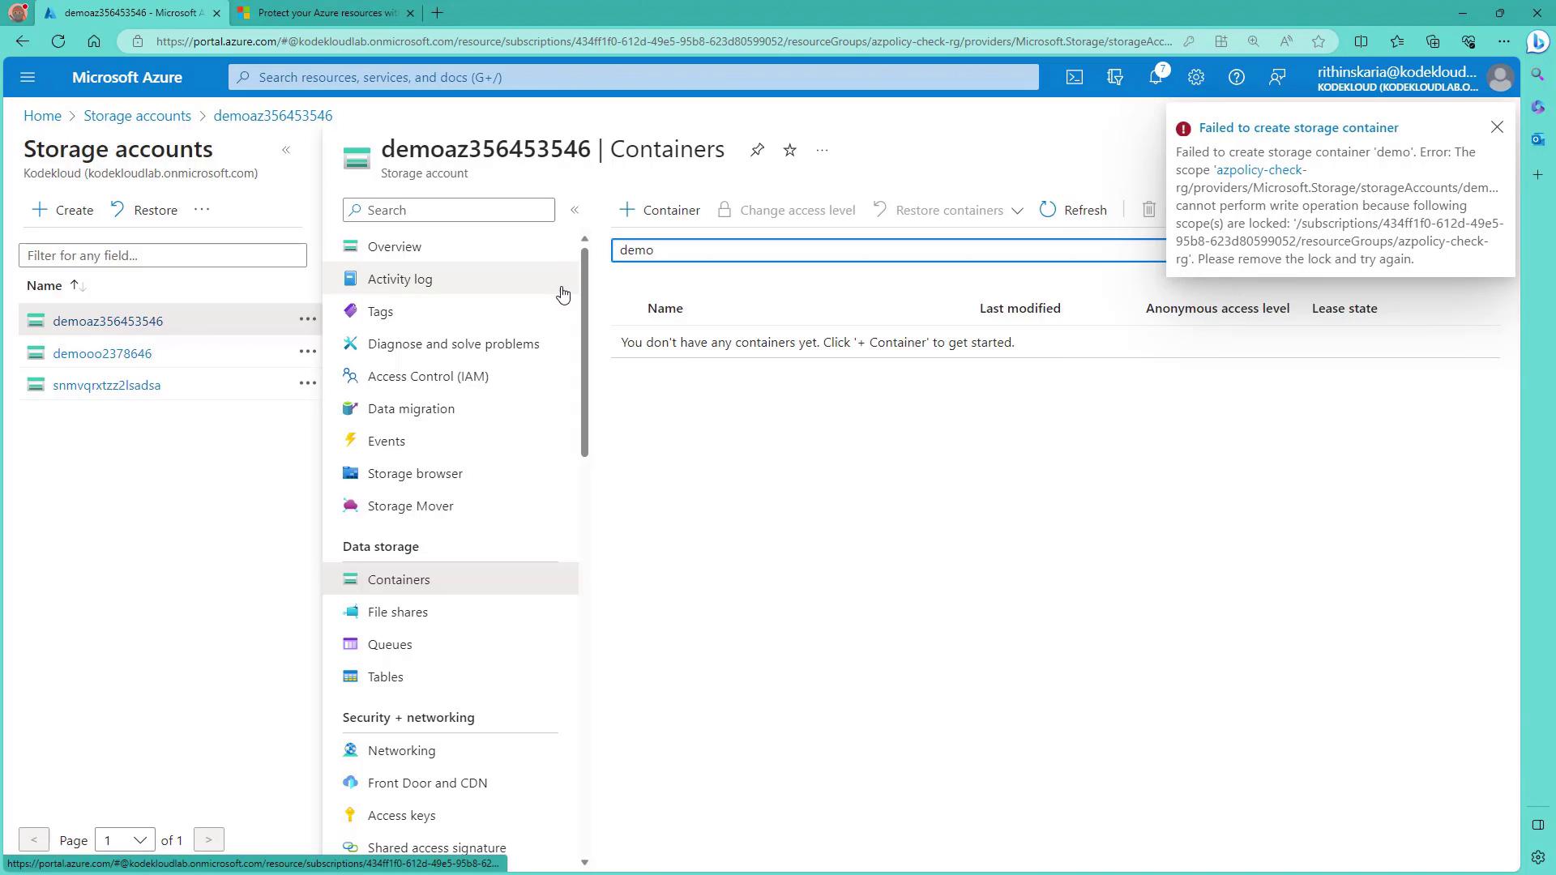The image size is (1556, 875).
Task: Collapse the Storage accounts list pane
Action: (x=286, y=150)
